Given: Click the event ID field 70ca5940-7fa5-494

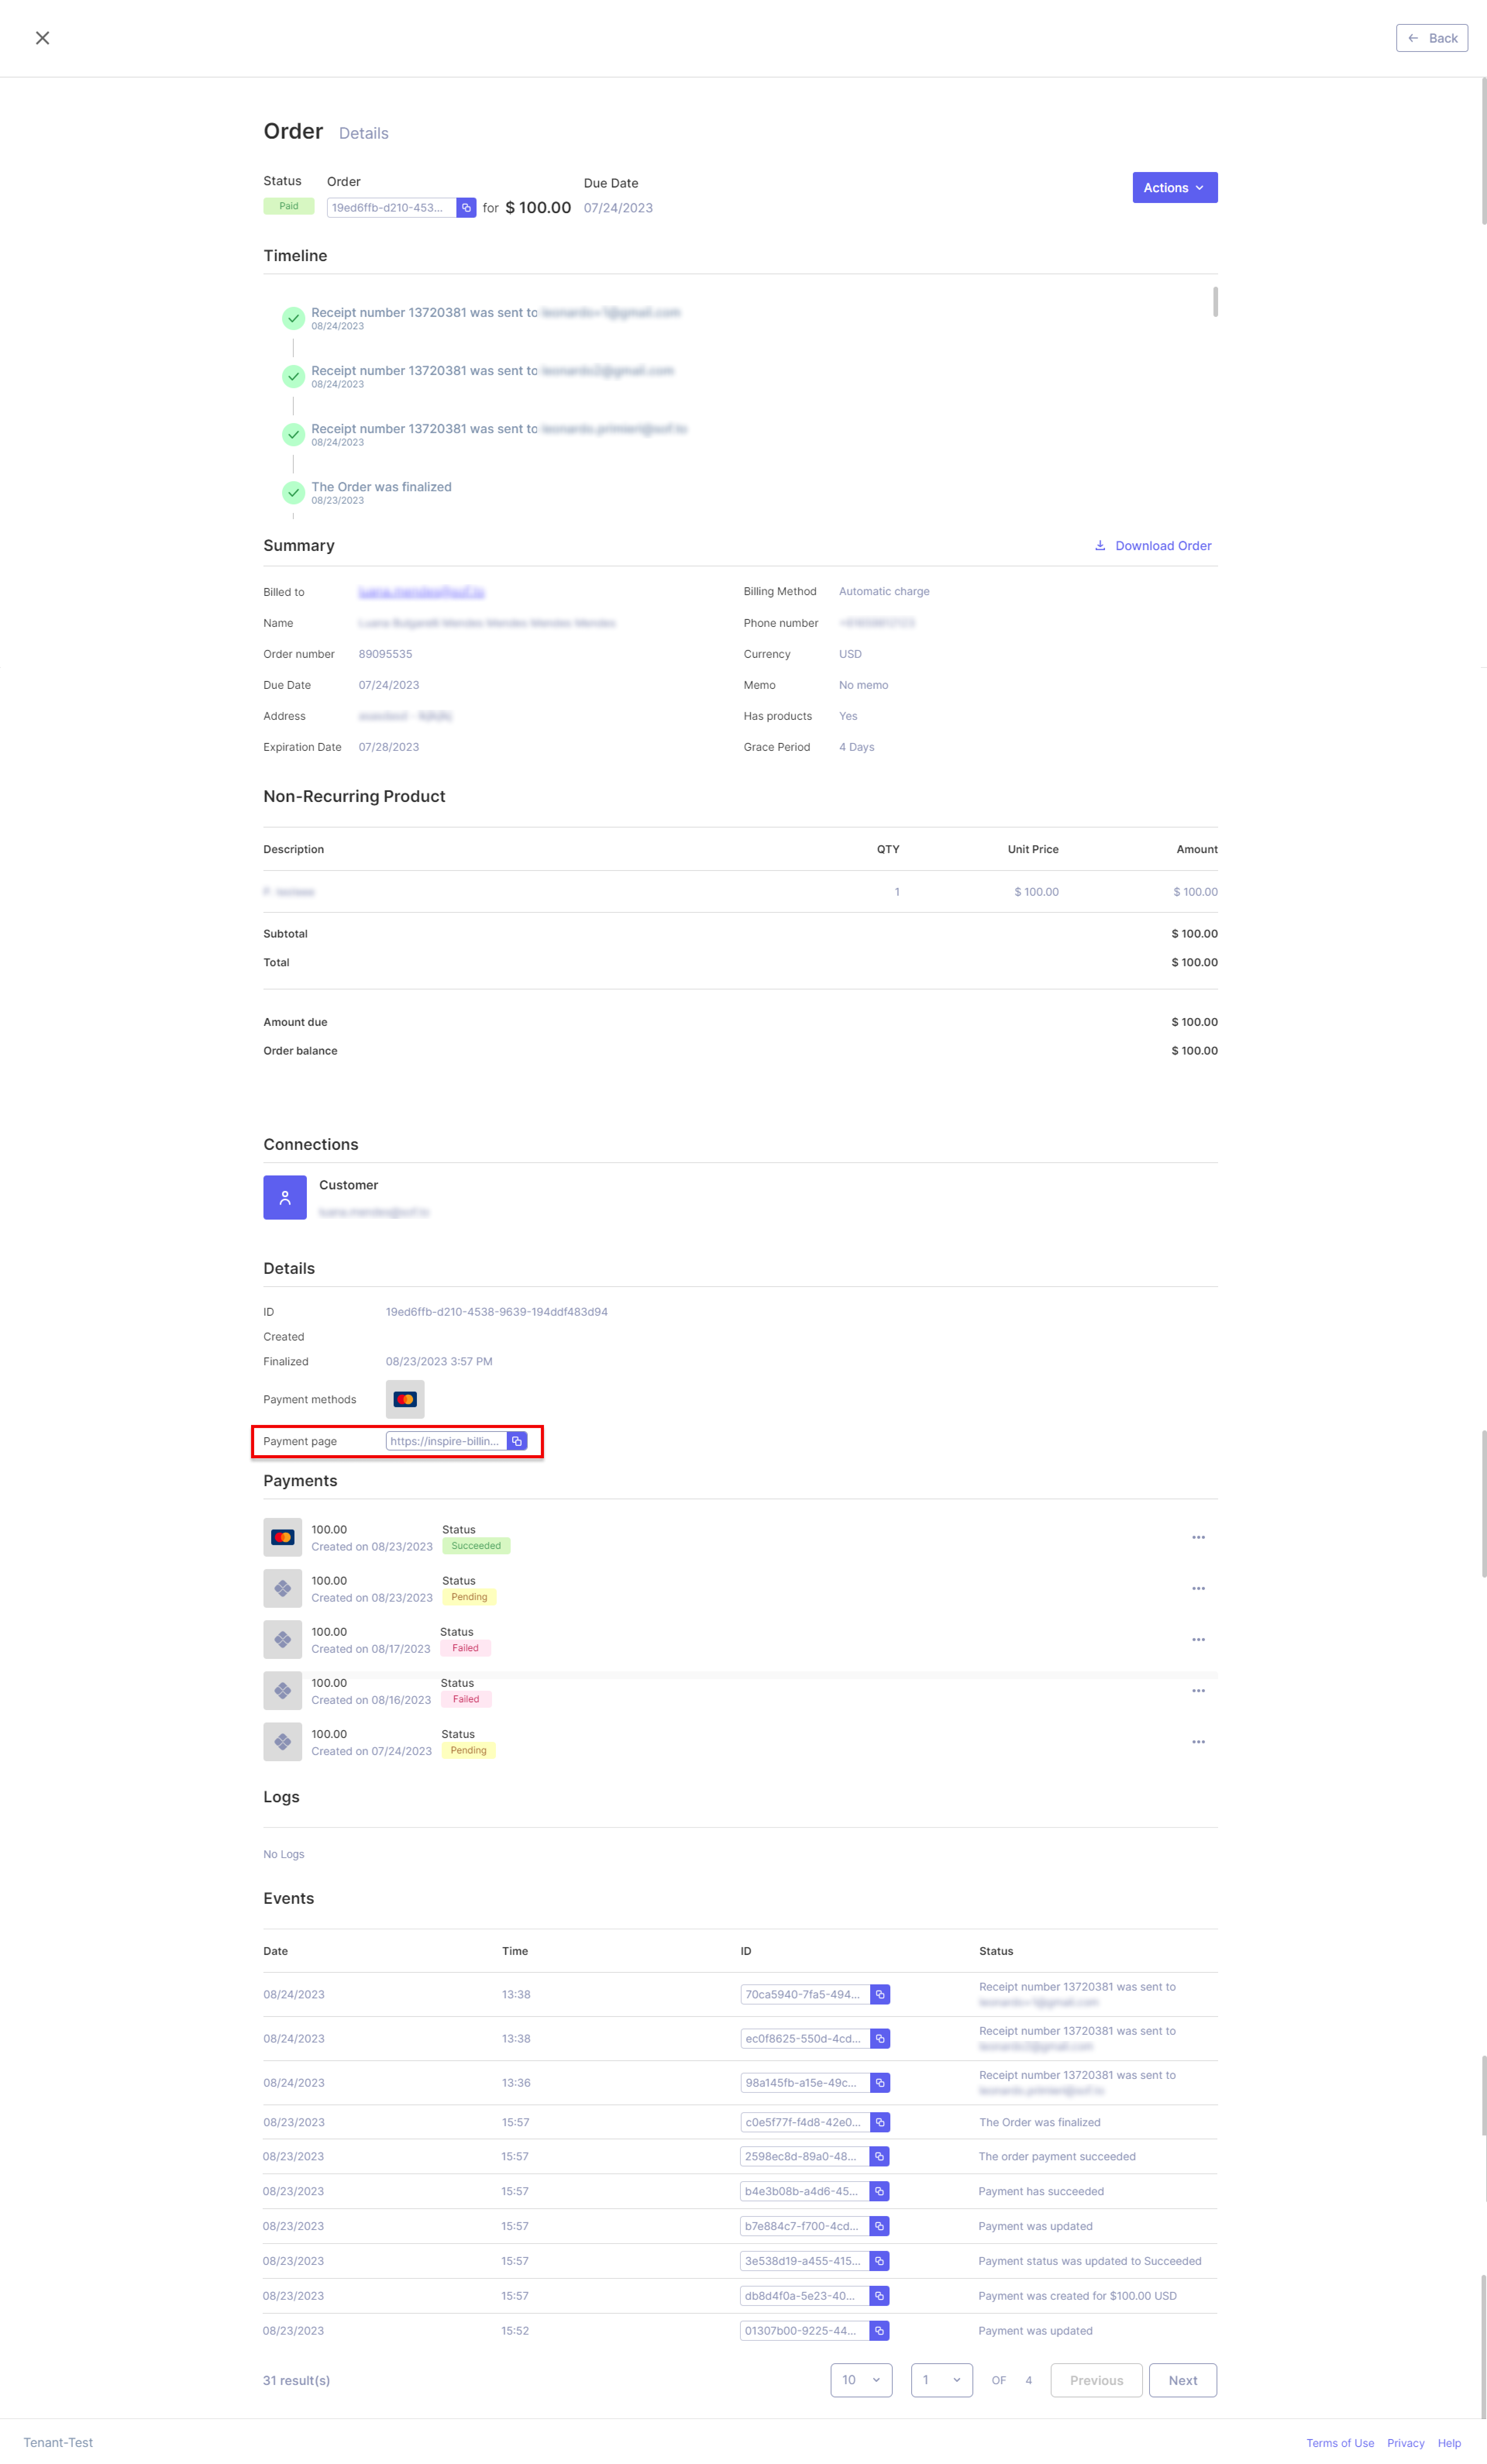Looking at the screenshot, I should click(805, 1994).
